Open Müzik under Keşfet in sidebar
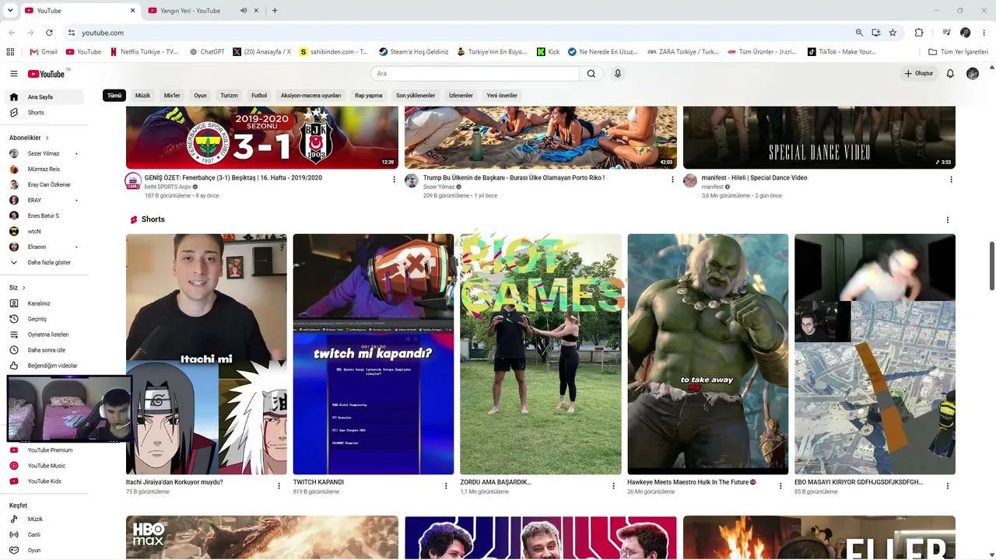 tap(44, 520)
